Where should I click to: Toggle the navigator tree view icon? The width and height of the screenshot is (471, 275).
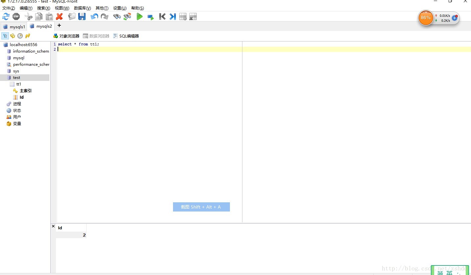[5, 36]
